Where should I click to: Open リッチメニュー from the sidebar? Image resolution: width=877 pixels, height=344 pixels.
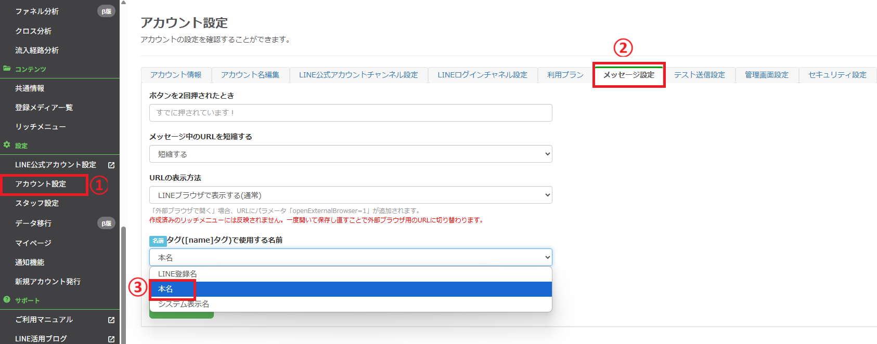41,127
